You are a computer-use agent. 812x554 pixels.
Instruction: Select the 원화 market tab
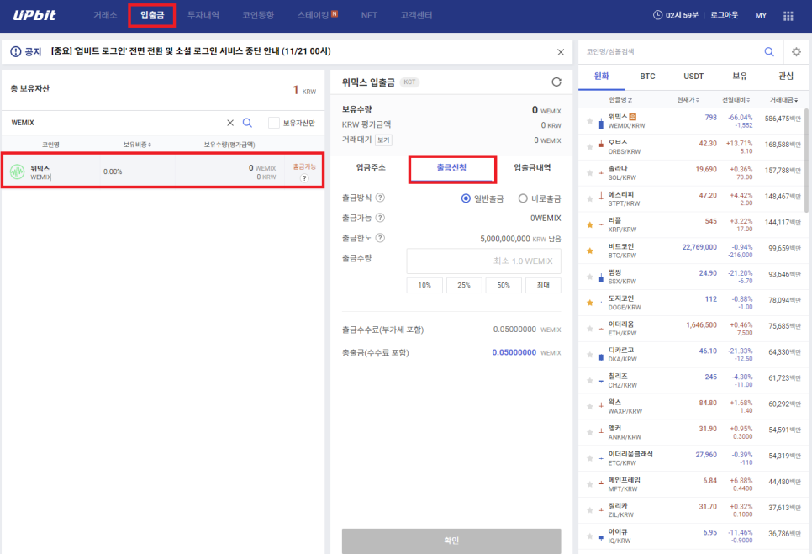point(601,77)
